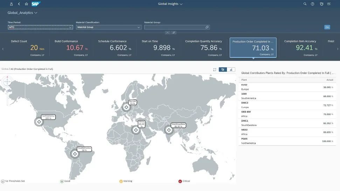Switch to map view toggle
This screenshot has width=340, height=191.
pyautogui.click(x=223, y=69)
